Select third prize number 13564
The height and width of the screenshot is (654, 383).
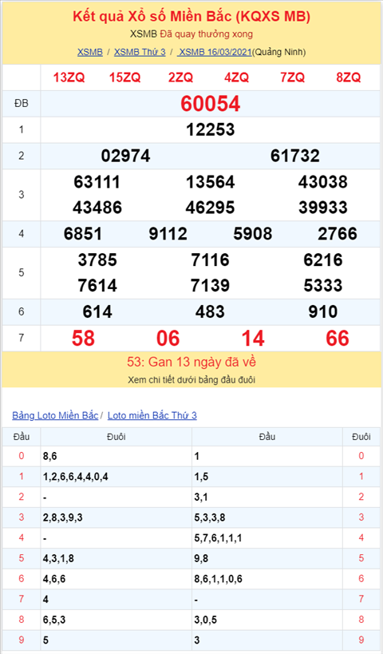pyautogui.click(x=211, y=182)
